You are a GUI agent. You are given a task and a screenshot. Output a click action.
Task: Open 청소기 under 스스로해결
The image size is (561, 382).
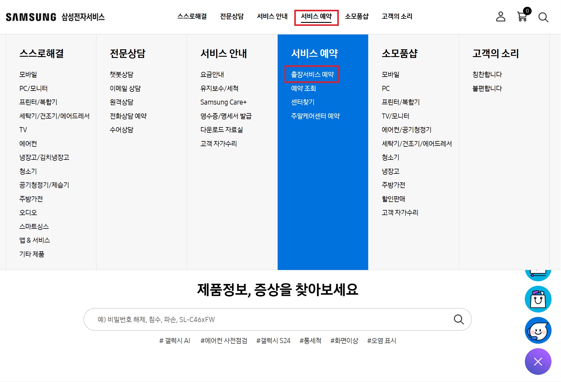(x=28, y=171)
